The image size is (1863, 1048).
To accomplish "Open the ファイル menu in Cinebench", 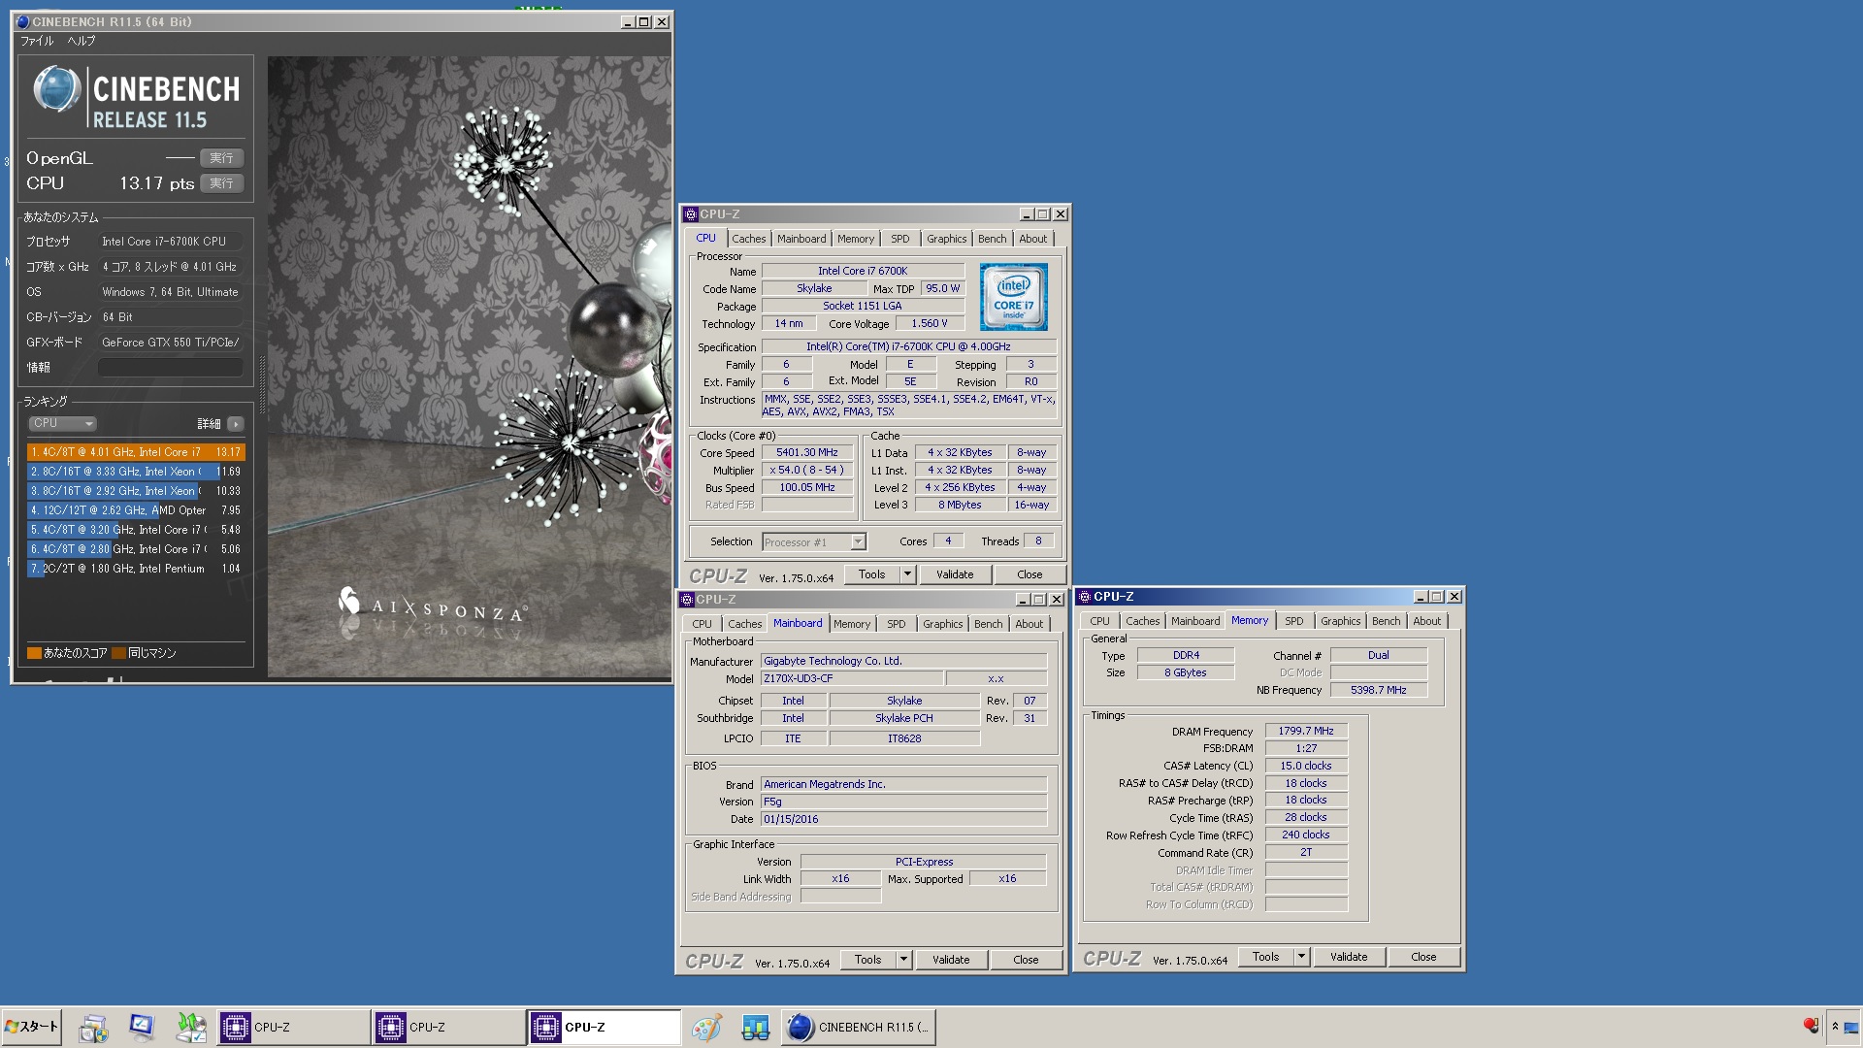I will (x=37, y=41).
